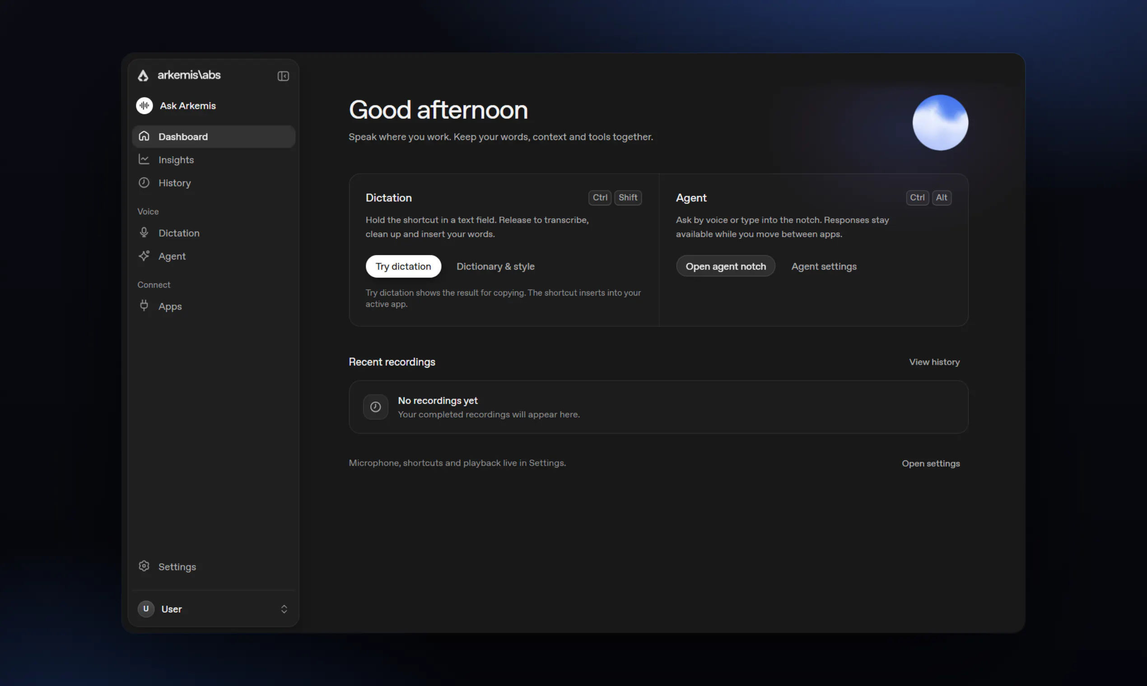Click the Open settings link

click(x=931, y=463)
